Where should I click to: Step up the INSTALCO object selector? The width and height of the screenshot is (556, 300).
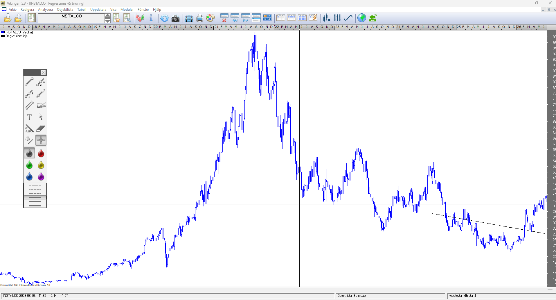pos(107,16)
